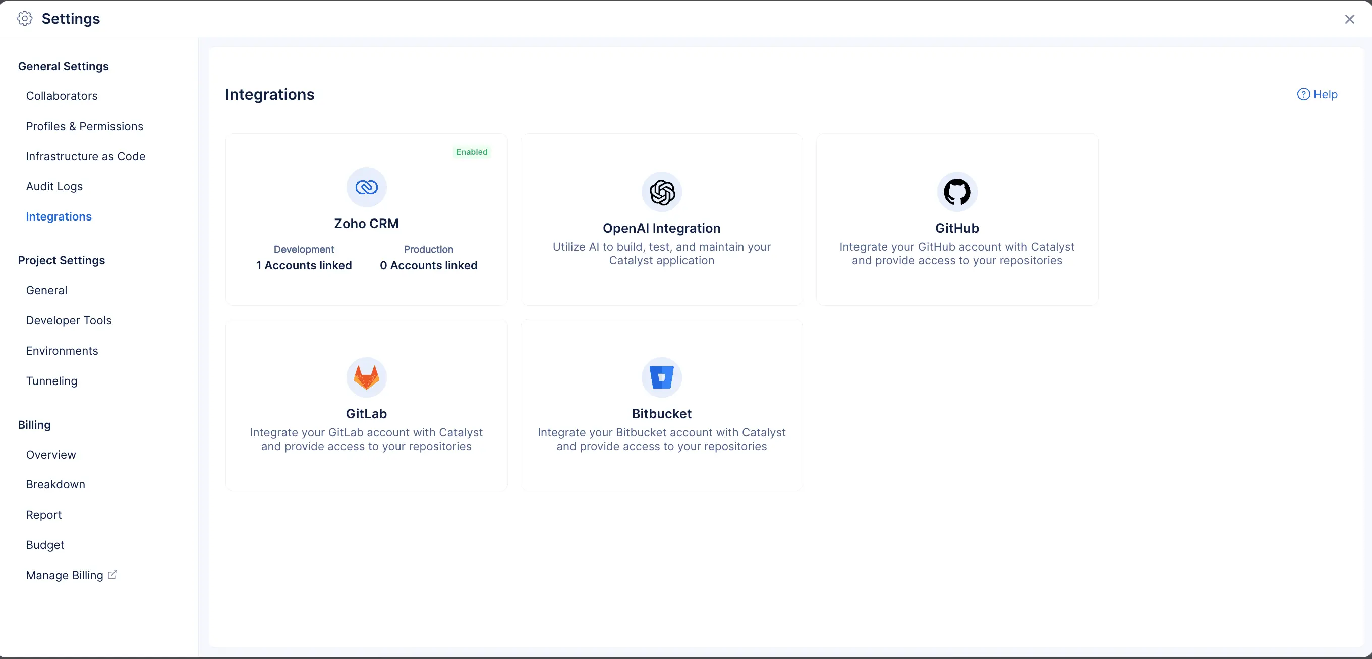Click the Settings title text
This screenshot has width=1372, height=659.
point(71,19)
